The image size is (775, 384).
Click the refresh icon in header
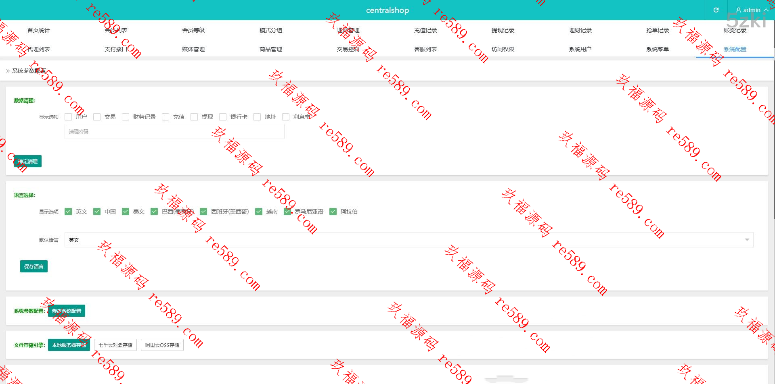716,10
